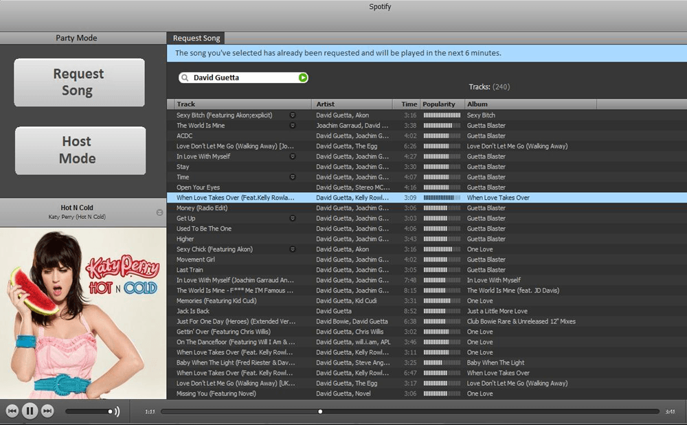Focus the David Guetta search field

243,78
